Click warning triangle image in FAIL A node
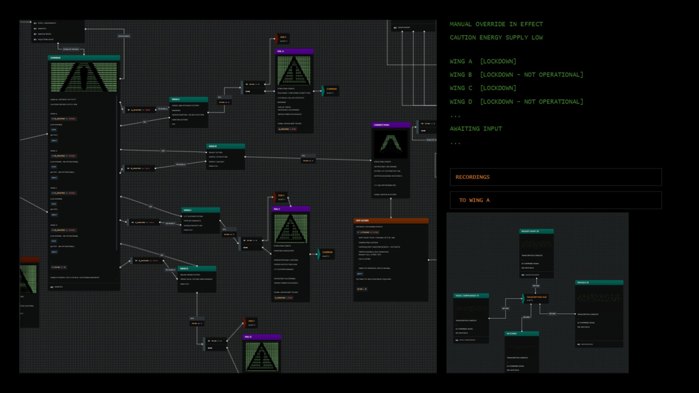Viewport: 699px width, 393px height. [x=294, y=71]
